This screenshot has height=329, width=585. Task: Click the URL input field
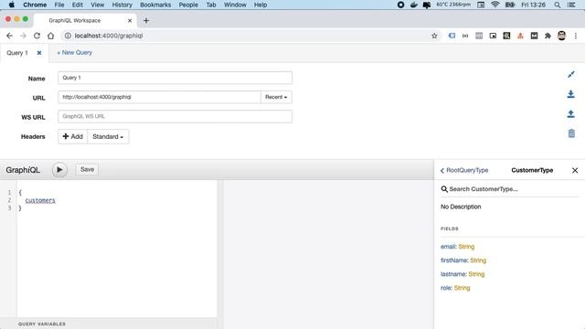tap(159, 97)
